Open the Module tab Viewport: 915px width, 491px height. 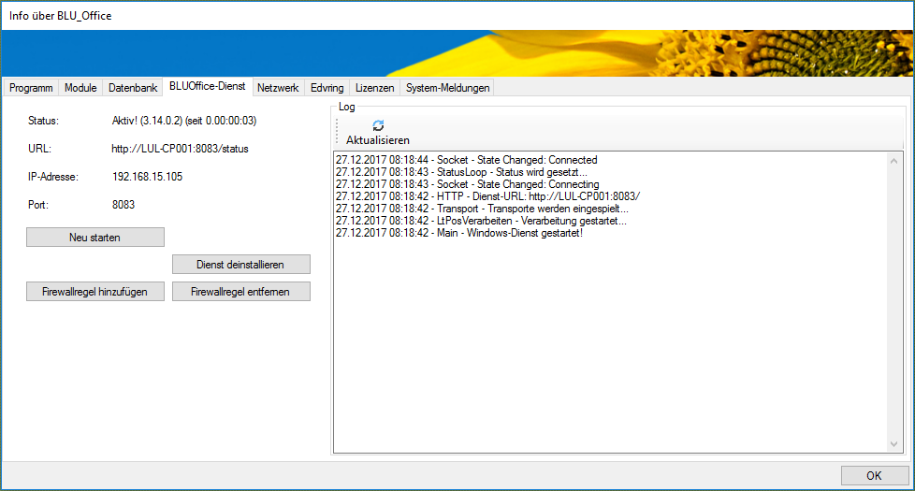(80, 88)
